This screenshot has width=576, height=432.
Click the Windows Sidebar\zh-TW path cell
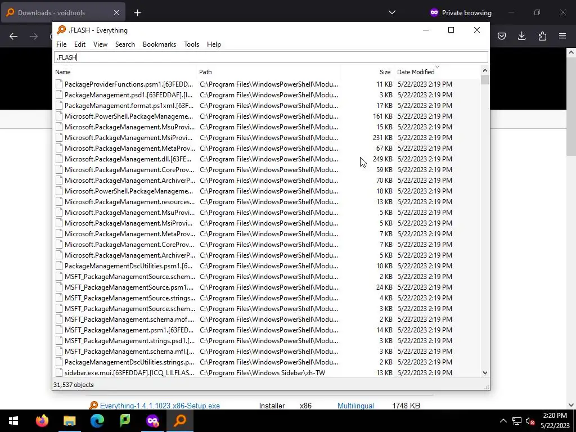(x=262, y=373)
